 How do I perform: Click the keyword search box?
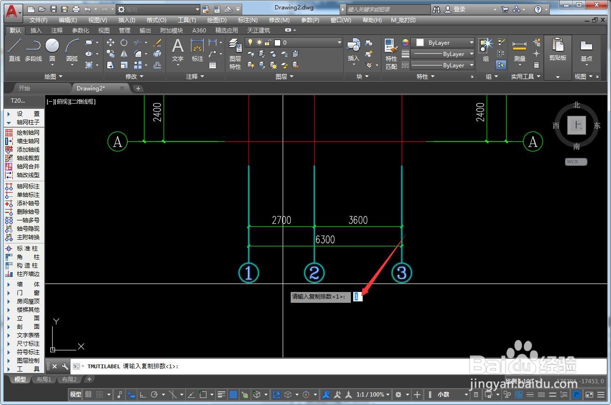click(x=388, y=9)
